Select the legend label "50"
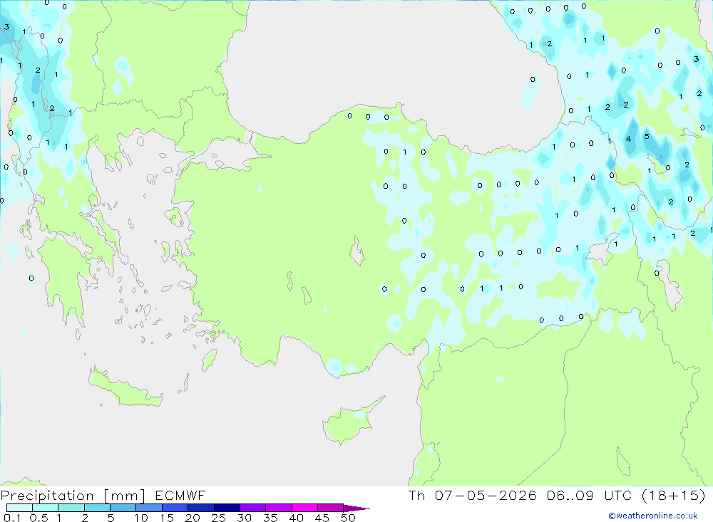This screenshot has width=713, height=522. (x=348, y=518)
